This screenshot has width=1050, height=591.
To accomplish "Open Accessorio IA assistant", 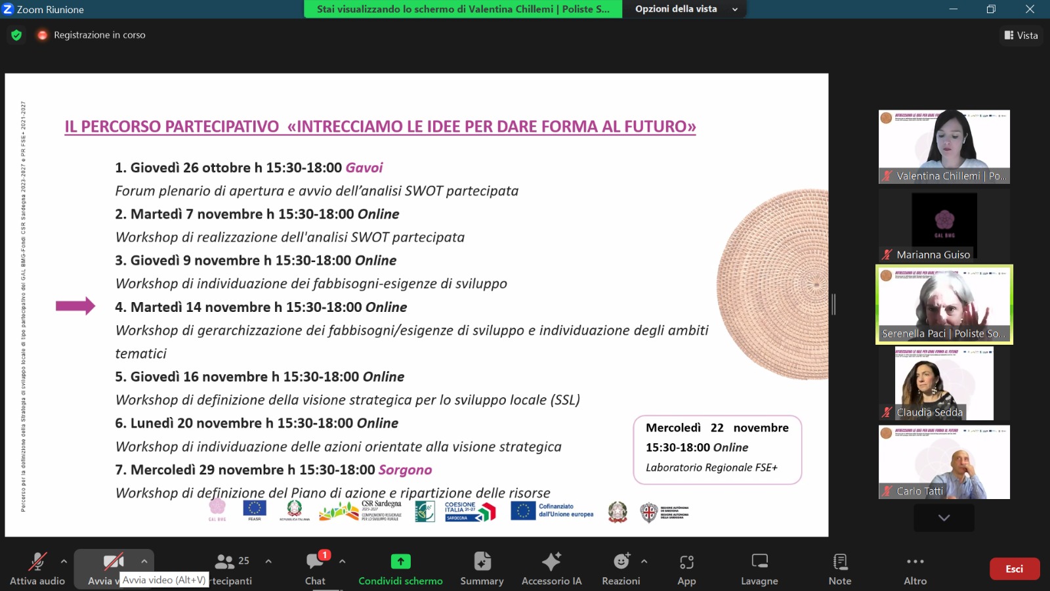I will (x=551, y=562).
